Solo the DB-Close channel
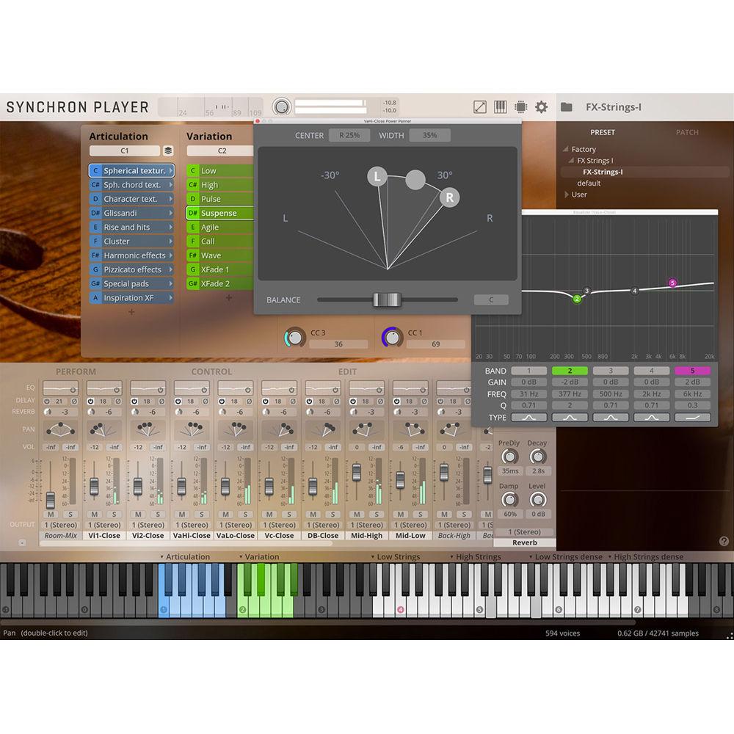The height and width of the screenshot is (734, 734). coord(333,515)
